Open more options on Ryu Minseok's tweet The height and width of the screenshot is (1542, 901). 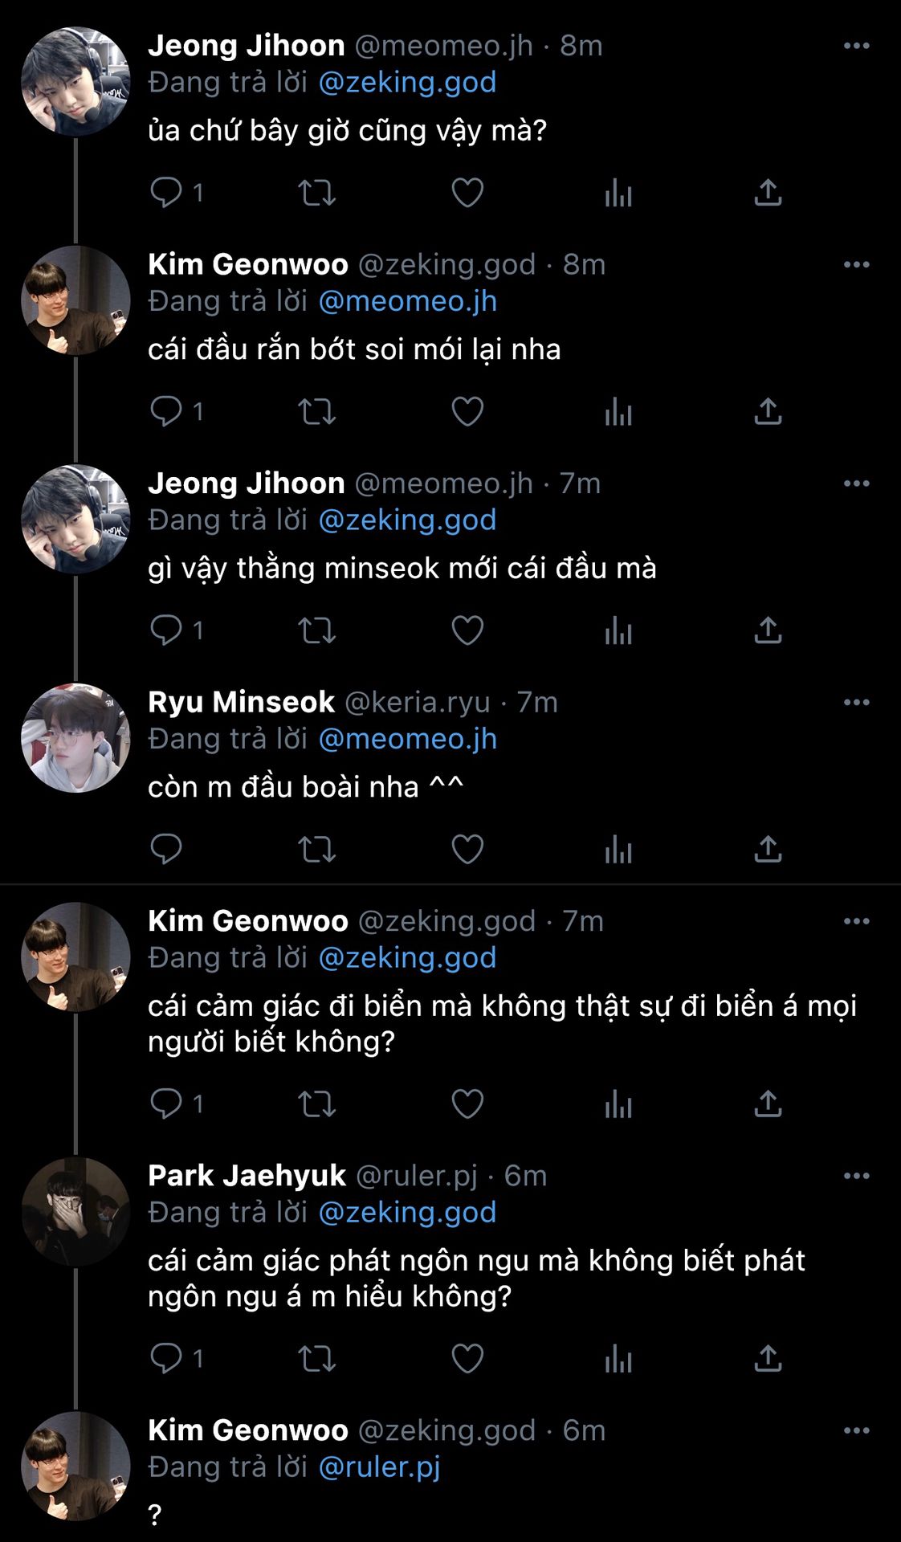[x=856, y=703]
